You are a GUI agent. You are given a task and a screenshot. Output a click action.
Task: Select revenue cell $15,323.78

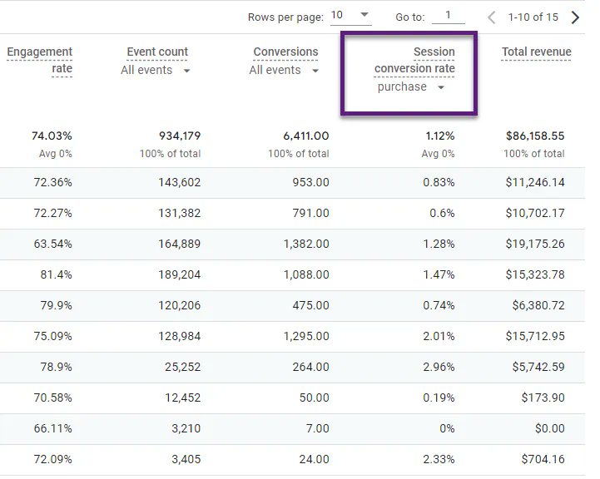(x=535, y=274)
